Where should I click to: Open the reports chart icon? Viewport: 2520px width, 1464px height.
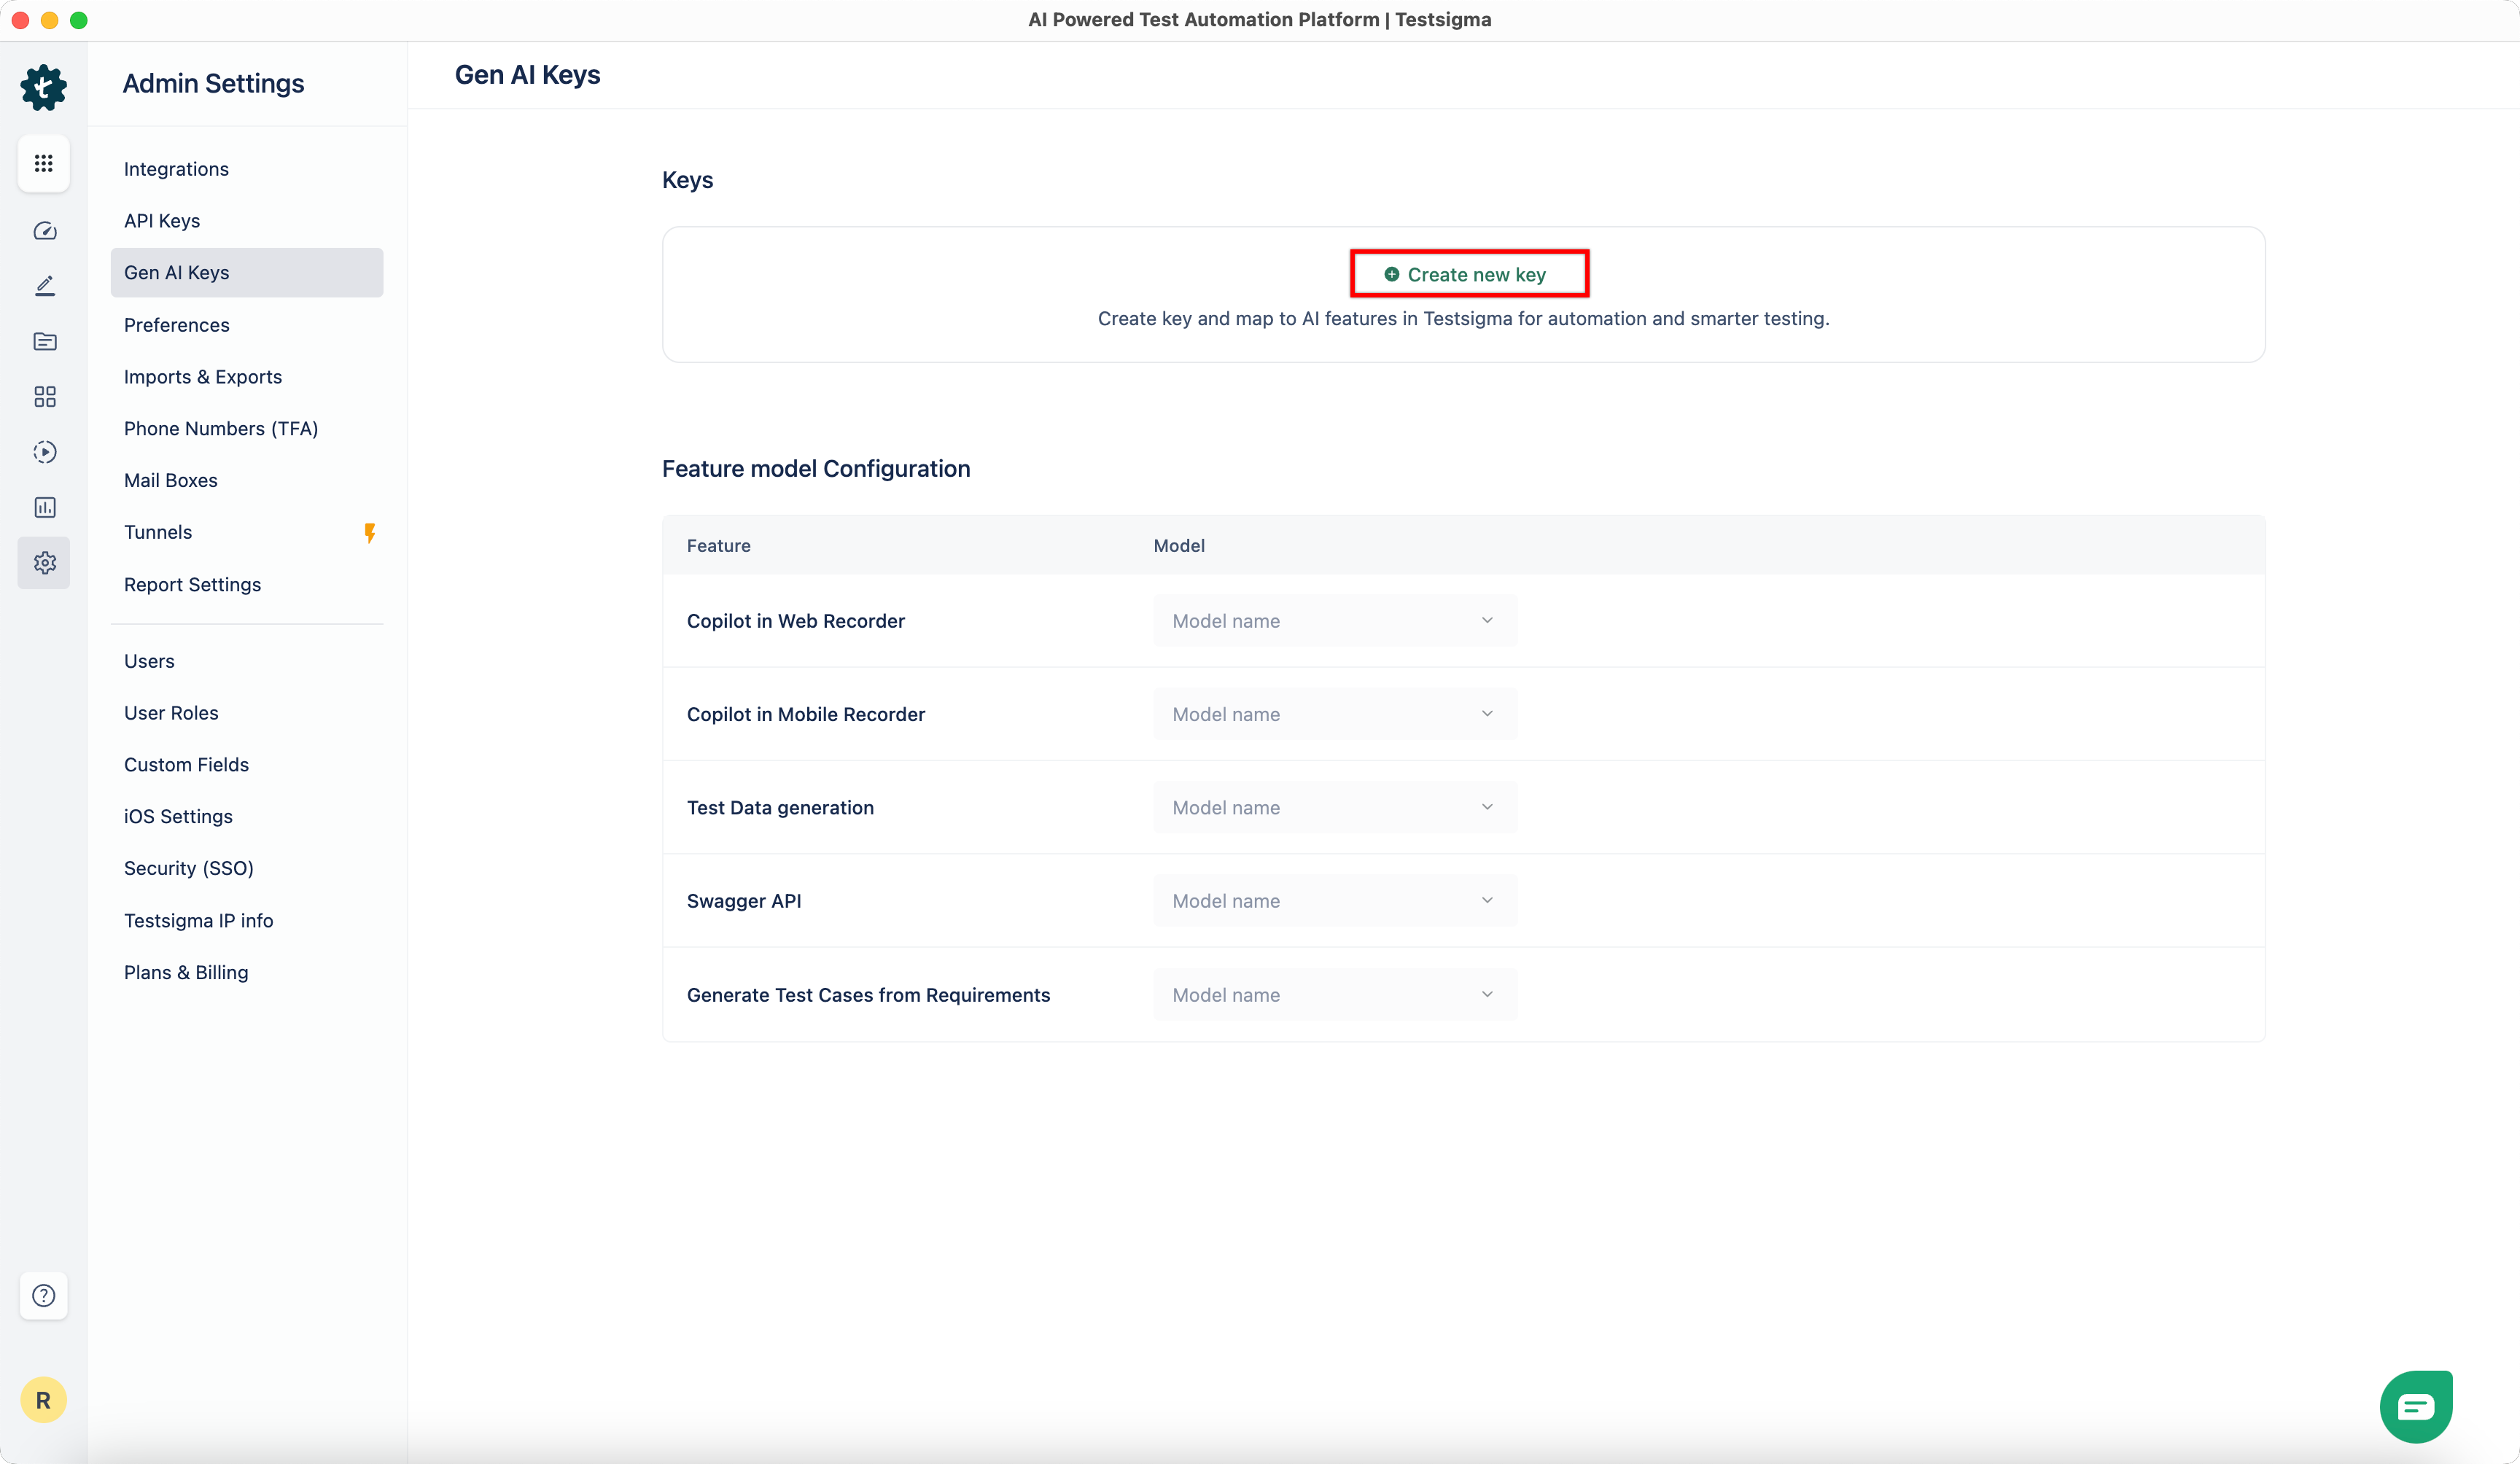[x=44, y=507]
